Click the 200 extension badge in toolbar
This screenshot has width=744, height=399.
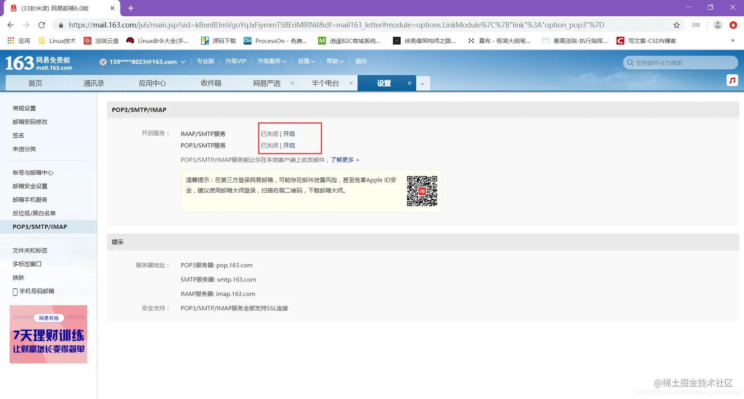696,25
